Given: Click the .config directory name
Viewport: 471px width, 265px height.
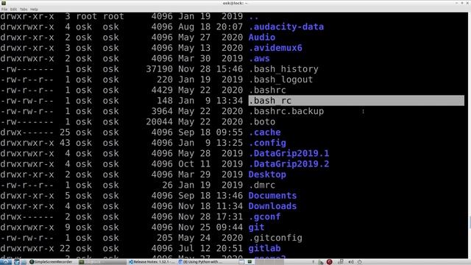Looking at the screenshot, I should pyautogui.click(x=267, y=143).
